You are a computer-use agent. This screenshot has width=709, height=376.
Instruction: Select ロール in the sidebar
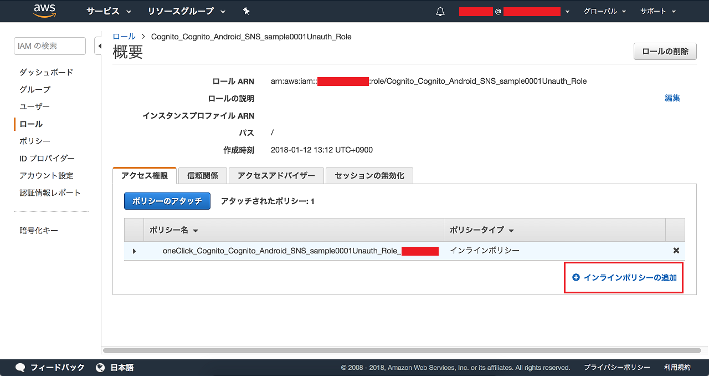(31, 124)
